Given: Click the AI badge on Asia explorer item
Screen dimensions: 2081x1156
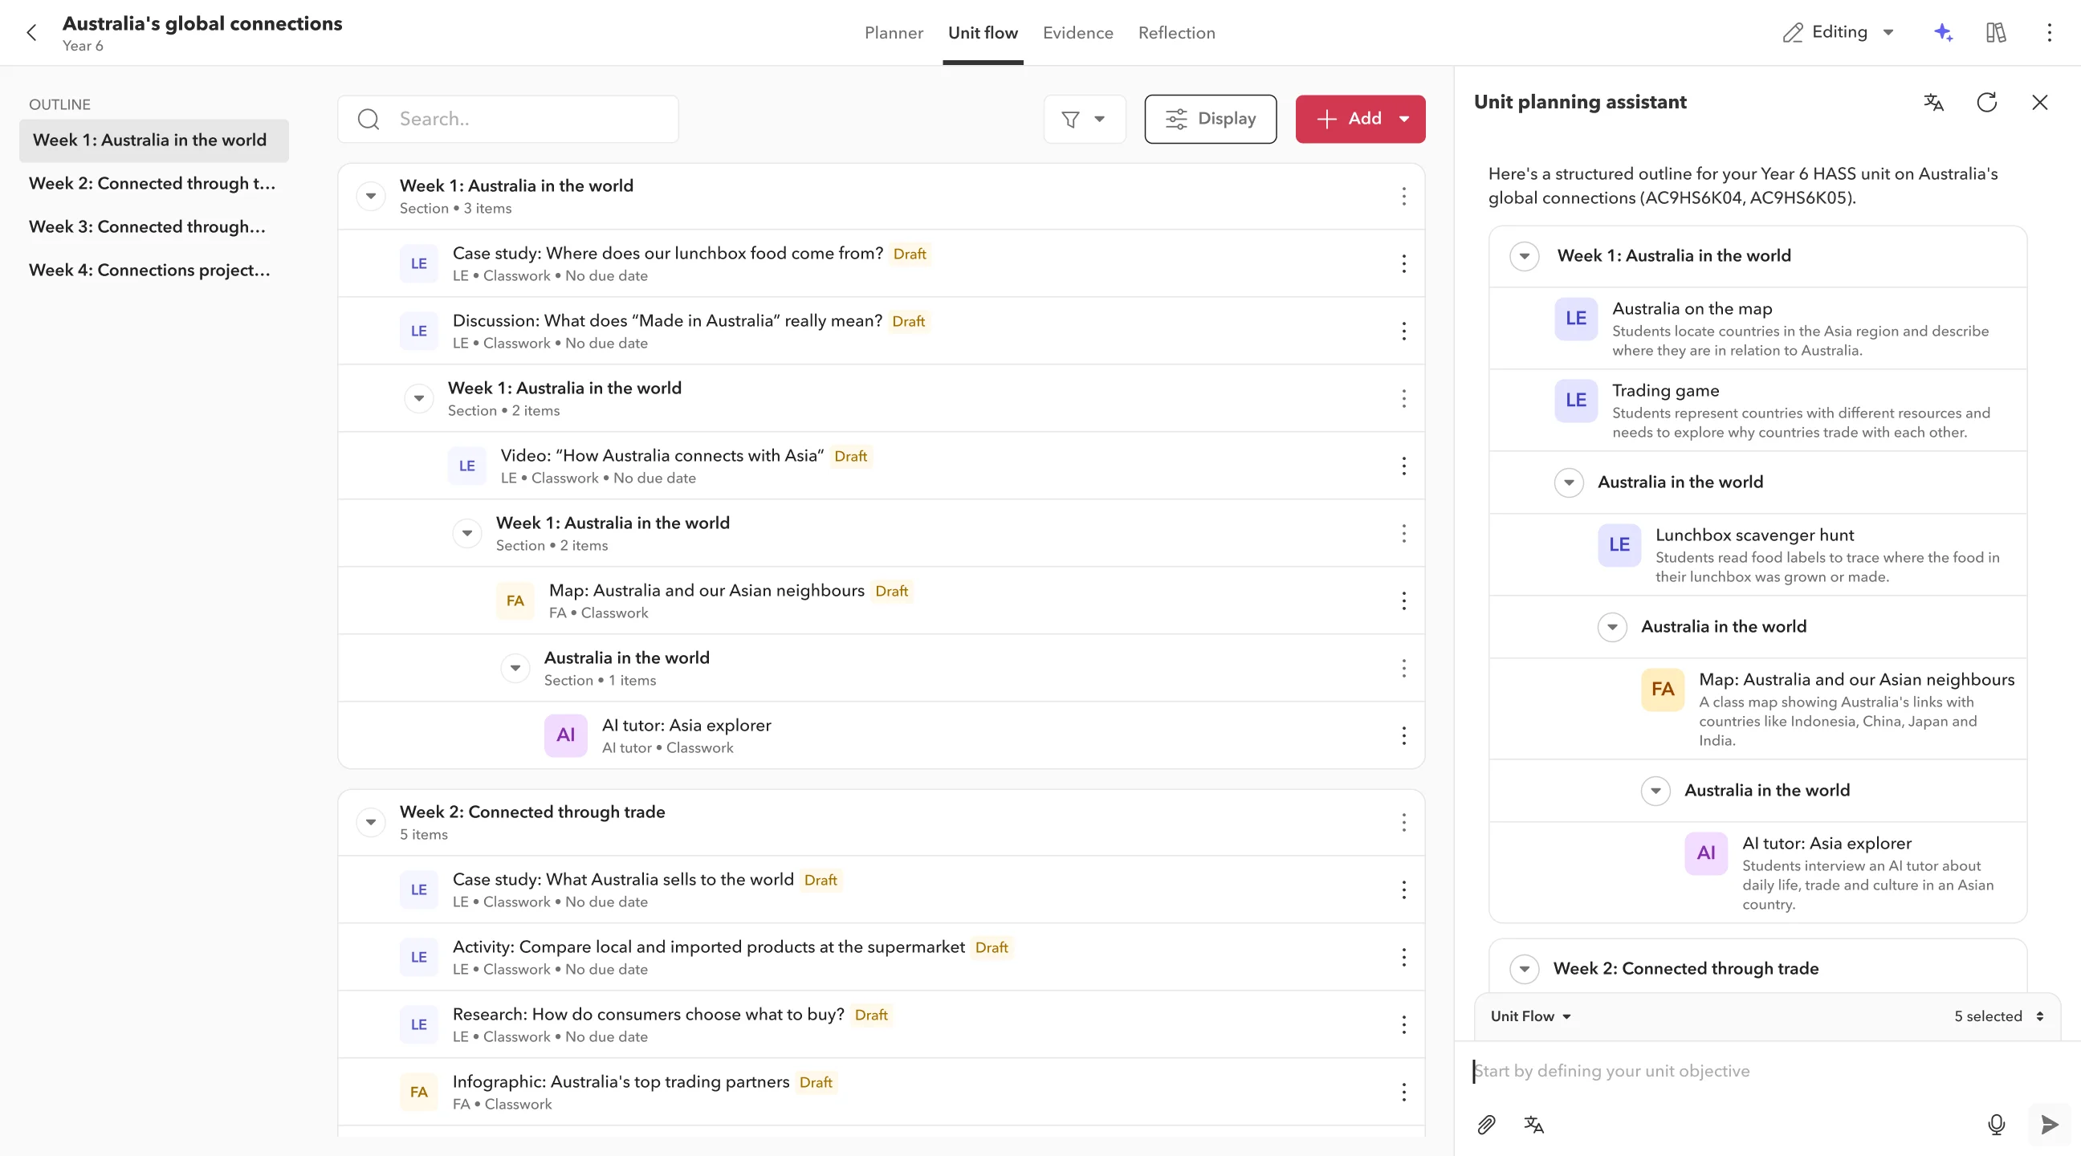Looking at the screenshot, I should [x=565, y=735].
